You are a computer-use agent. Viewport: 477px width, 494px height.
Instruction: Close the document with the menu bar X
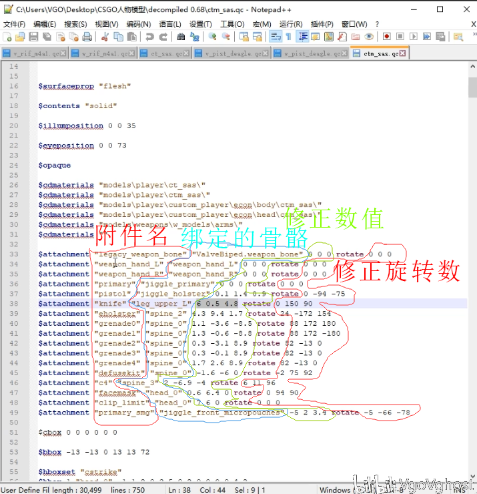tap(473, 24)
